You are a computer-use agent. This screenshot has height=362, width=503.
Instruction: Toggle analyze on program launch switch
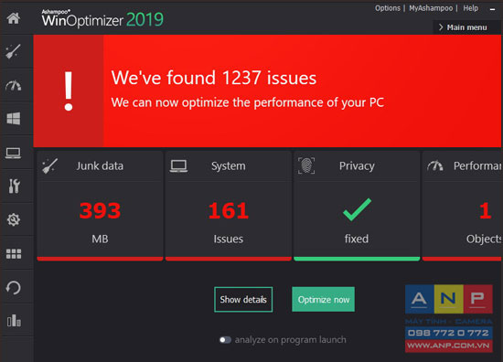pos(225,340)
